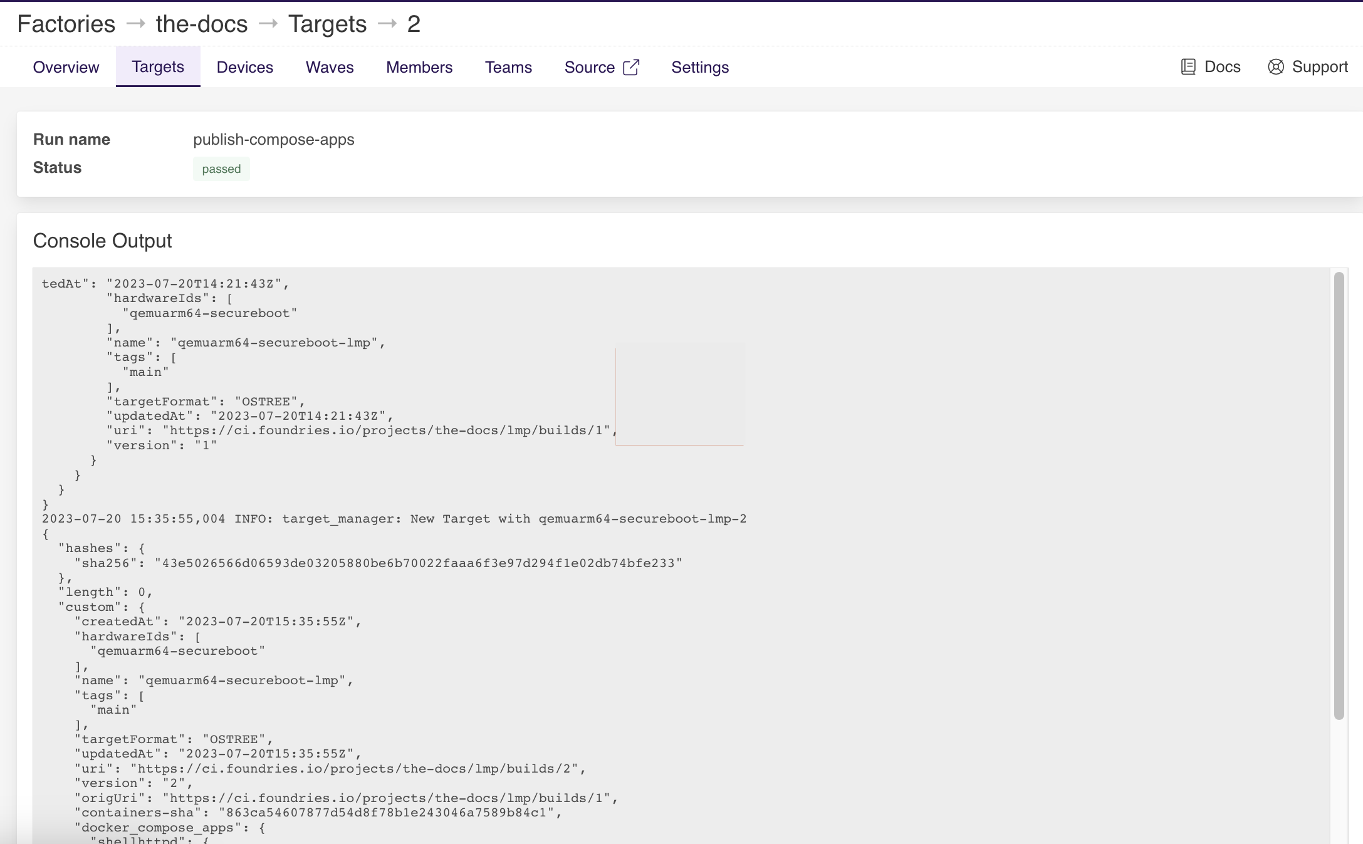Screen dimensions: 1363x844
Task: Open the Docs link text
Action: 1222,67
